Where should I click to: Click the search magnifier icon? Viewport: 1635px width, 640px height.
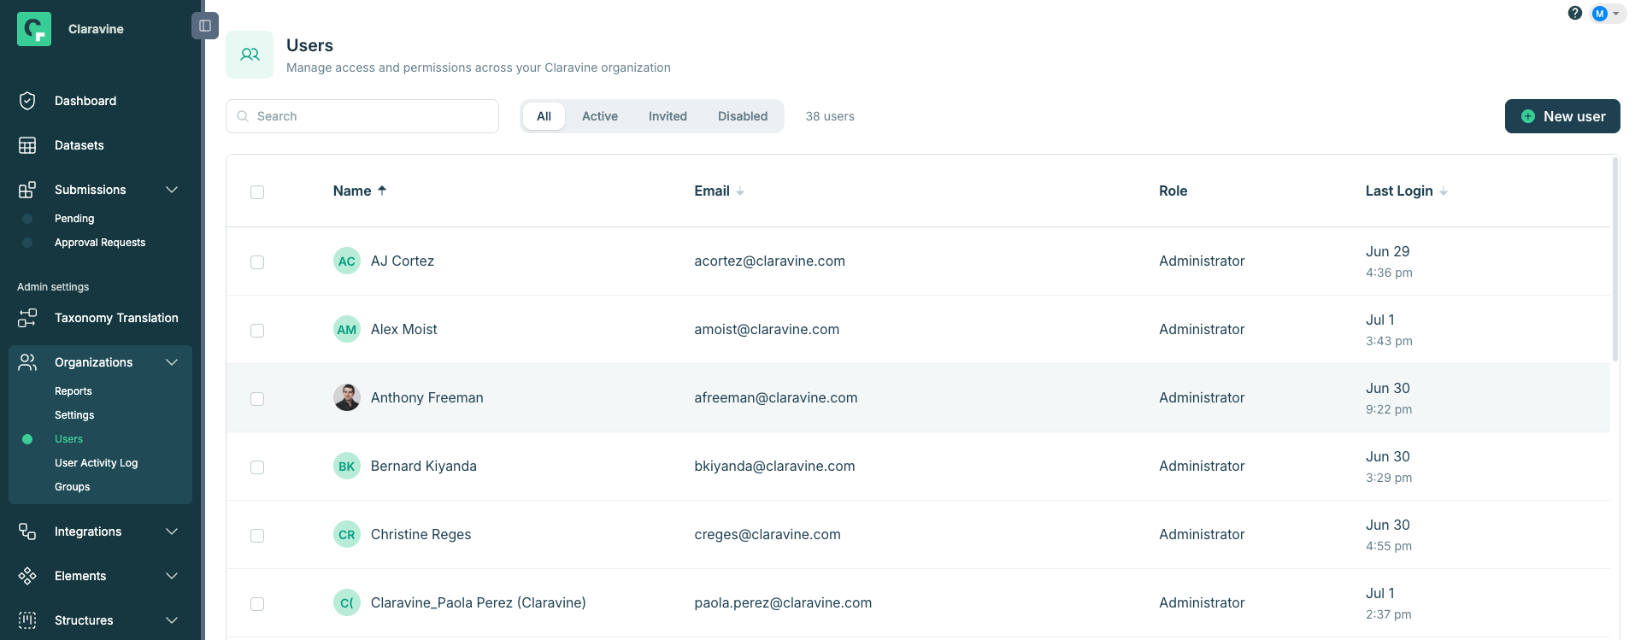tap(243, 116)
